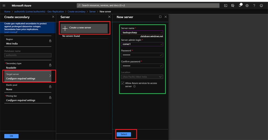Image resolution: width=268 pixels, height=140 pixels.
Task: Click the lock icon beside Region
Action: (x=50, y=41)
